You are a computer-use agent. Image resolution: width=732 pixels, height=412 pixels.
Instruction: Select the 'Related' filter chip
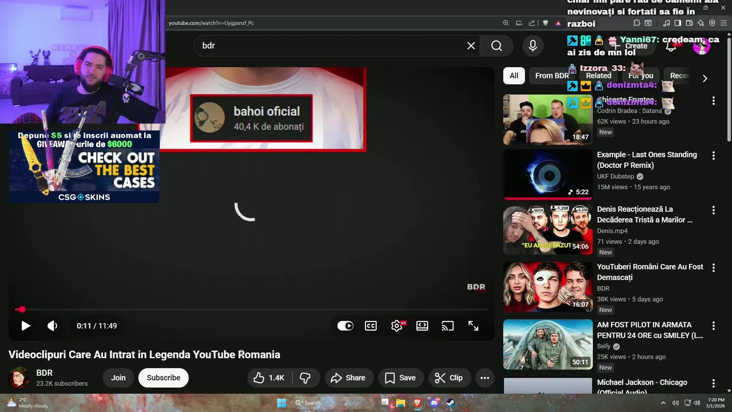pos(598,76)
